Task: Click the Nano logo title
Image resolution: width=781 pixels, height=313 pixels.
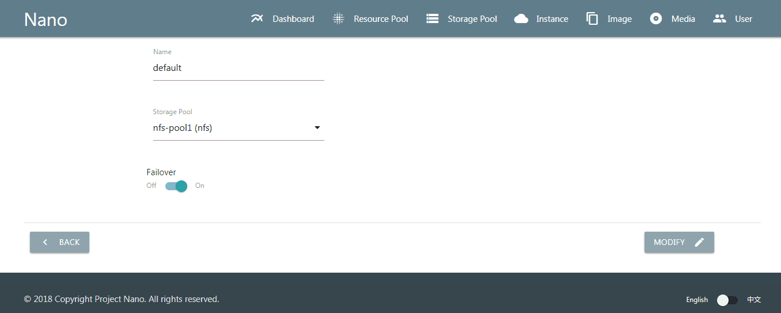Action: point(46,19)
